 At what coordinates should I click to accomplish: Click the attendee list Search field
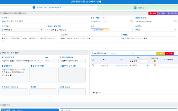(121, 53)
